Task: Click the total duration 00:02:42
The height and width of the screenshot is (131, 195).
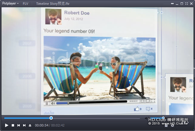Action: (x=58, y=125)
